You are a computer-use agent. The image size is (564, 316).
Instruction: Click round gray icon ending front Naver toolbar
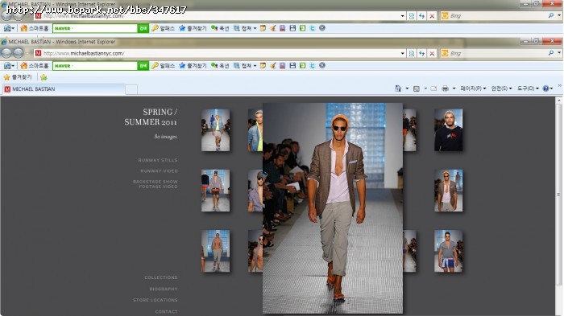click(x=322, y=65)
